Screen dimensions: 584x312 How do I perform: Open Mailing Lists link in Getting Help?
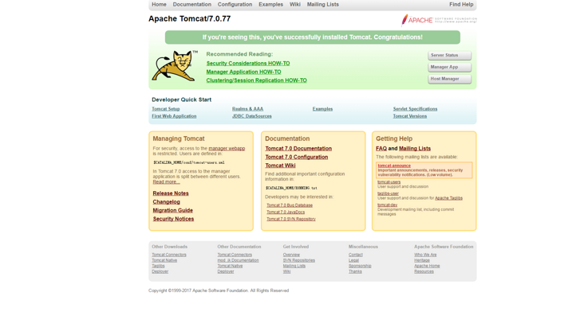(415, 149)
